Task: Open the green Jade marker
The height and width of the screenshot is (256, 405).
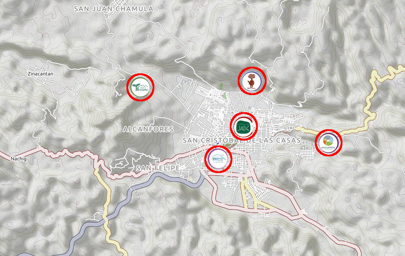Action: coord(243,126)
